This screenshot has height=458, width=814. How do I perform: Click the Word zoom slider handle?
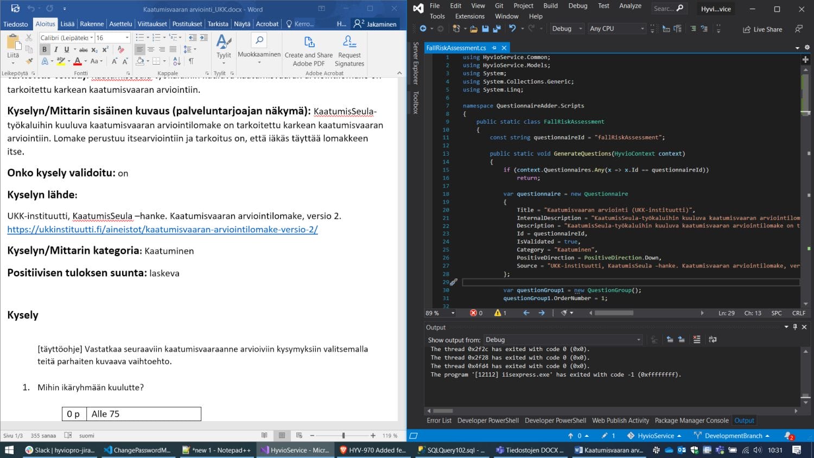pyautogui.click(x=343, y=435)
